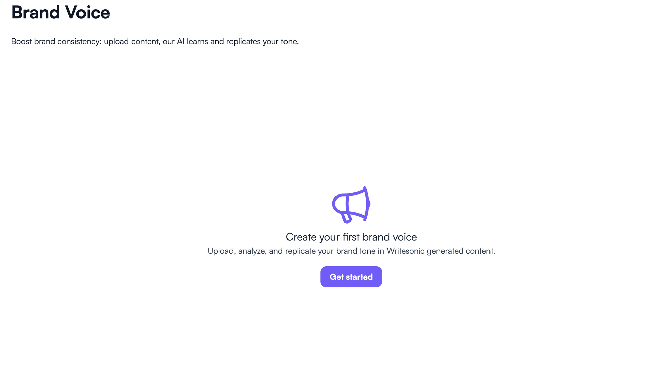The width and height of the screenshot is (671, 368).
Task: Click the 'Boost brand consistency' description text
Action: tap(155, 42)
